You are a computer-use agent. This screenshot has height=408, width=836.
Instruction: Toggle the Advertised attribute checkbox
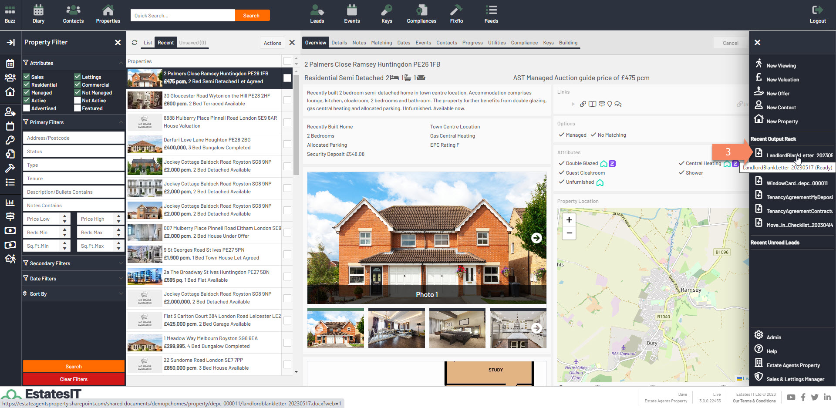tap(27, 108)
